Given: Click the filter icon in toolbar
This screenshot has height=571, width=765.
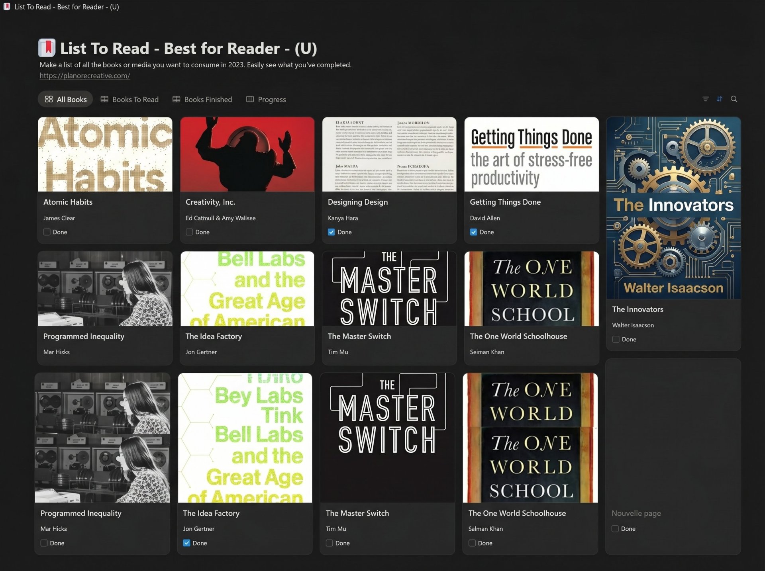Looking at the screenshot, I should coord(705,99).
